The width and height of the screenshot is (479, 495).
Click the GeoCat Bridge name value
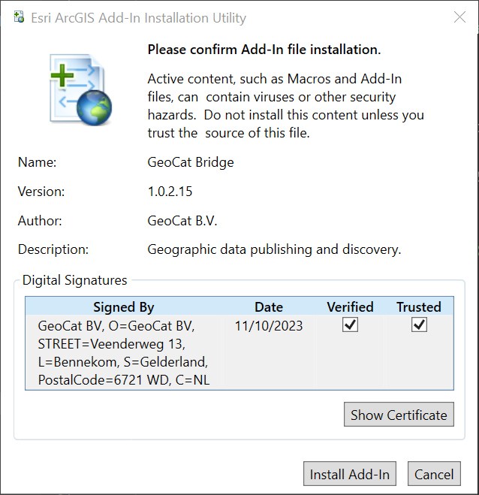tap(191, 162)
